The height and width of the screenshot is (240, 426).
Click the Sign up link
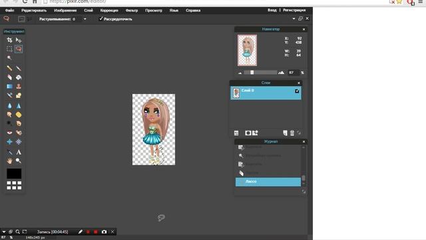[x=294, y=10]
